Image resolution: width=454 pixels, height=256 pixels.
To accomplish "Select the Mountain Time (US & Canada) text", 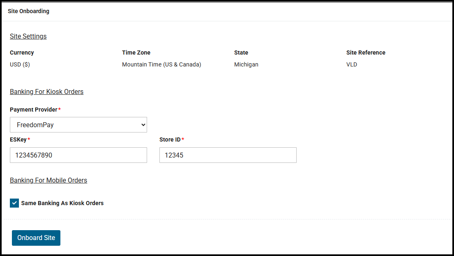I will (x=161, y=64).
